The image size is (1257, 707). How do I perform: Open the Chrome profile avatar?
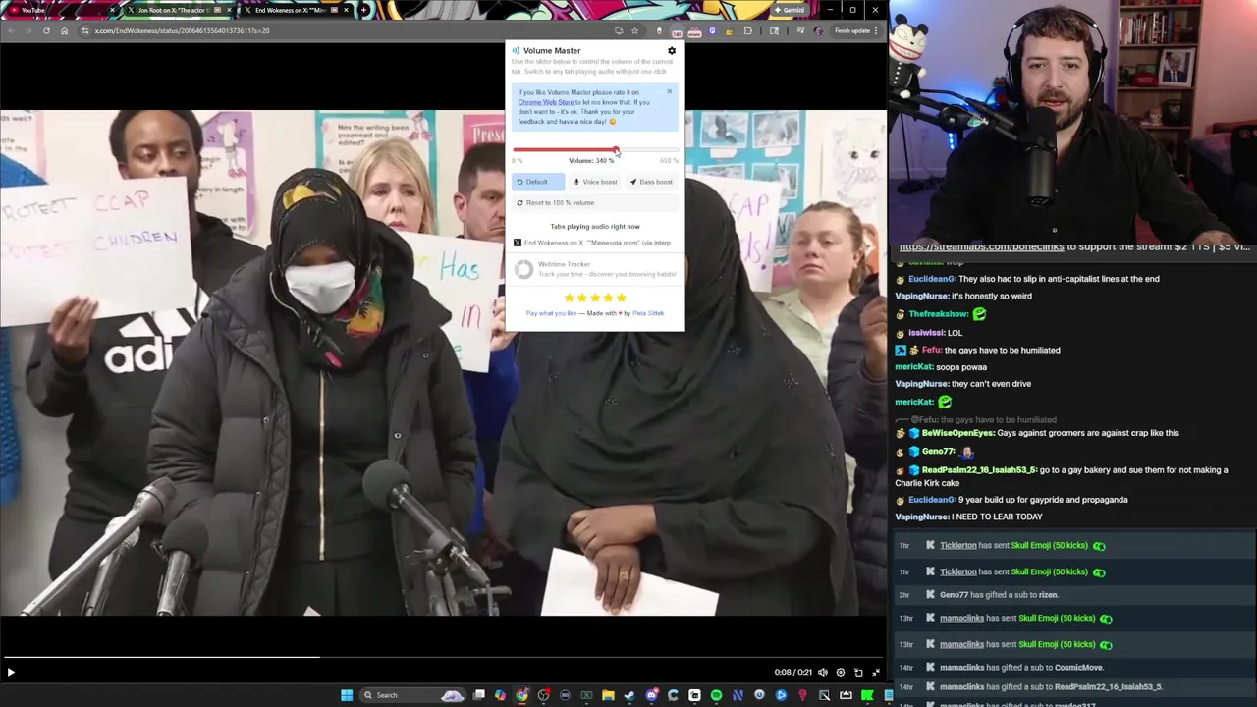coord(818,30)
